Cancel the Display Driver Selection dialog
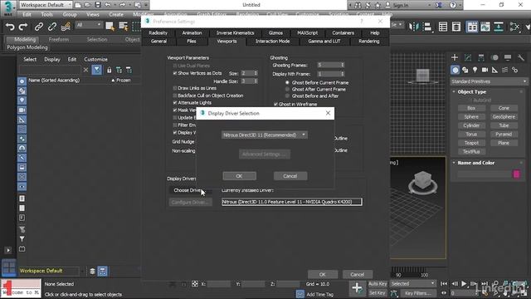The width and height of the screenshot is (531, 299). (290, 176)
